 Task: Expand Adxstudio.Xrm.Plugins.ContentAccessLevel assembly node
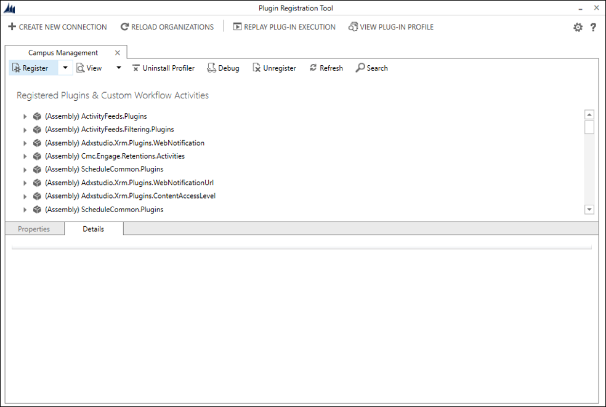25,196
